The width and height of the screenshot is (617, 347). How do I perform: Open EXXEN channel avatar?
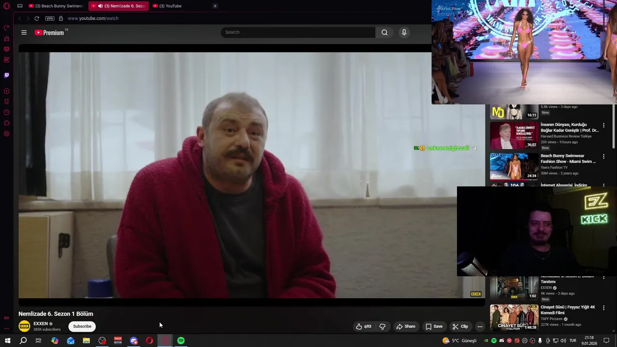(24, 326)
